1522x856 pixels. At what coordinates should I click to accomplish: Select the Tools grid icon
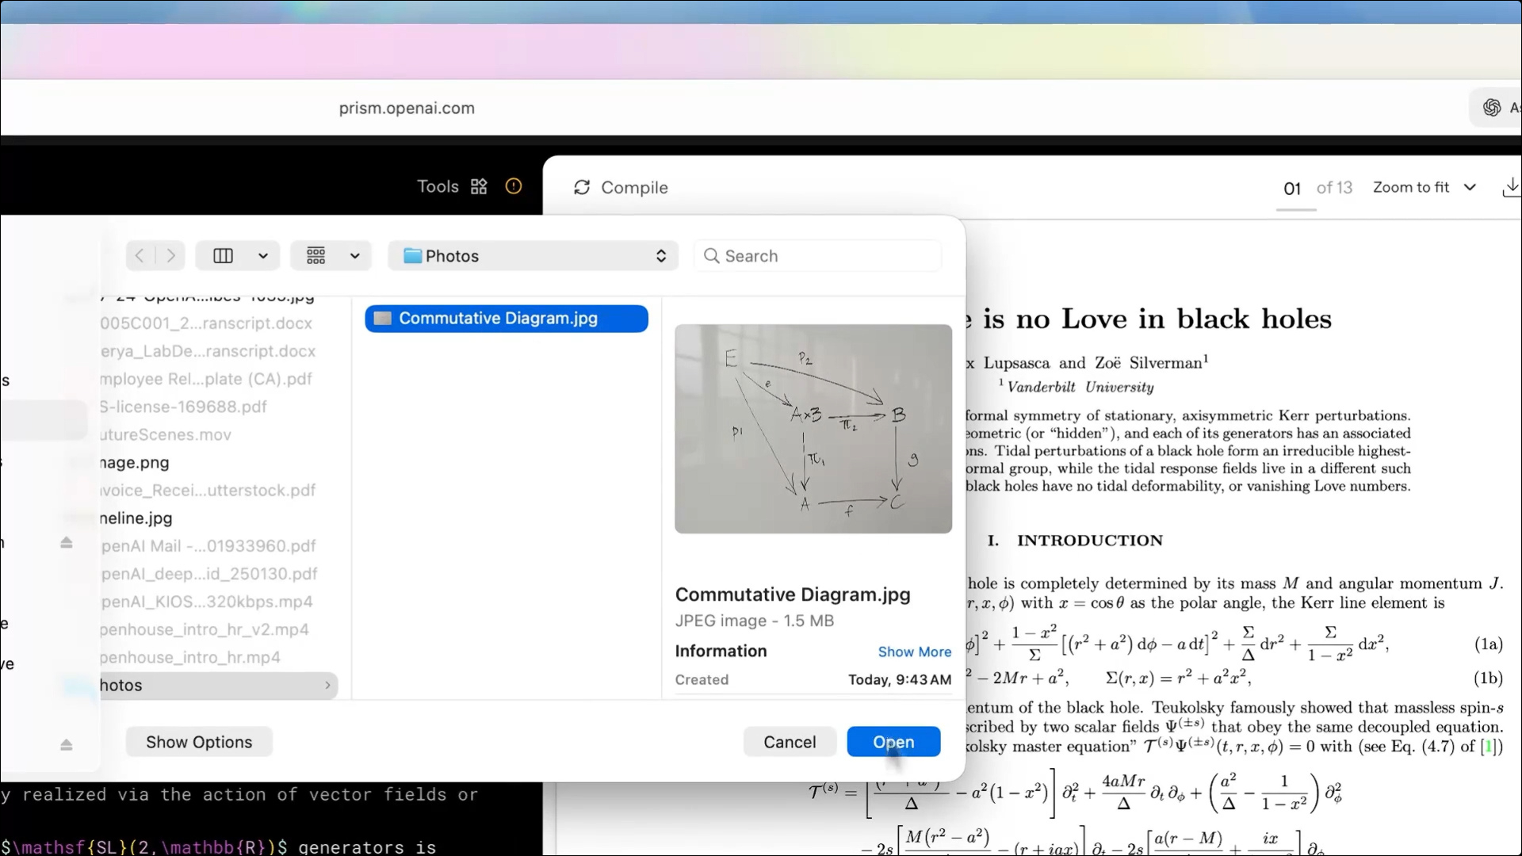(x=478, y=186)
